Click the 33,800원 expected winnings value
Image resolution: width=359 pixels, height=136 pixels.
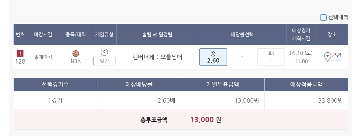tap(330, 100)
